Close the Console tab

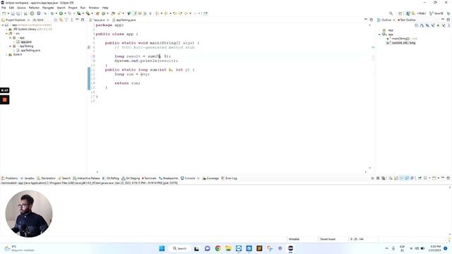198,179
